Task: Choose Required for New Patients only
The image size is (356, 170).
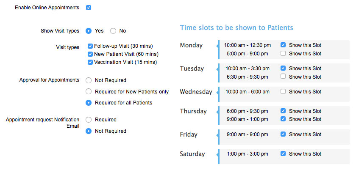Action: pyautogui.click(x=89, y=92)
